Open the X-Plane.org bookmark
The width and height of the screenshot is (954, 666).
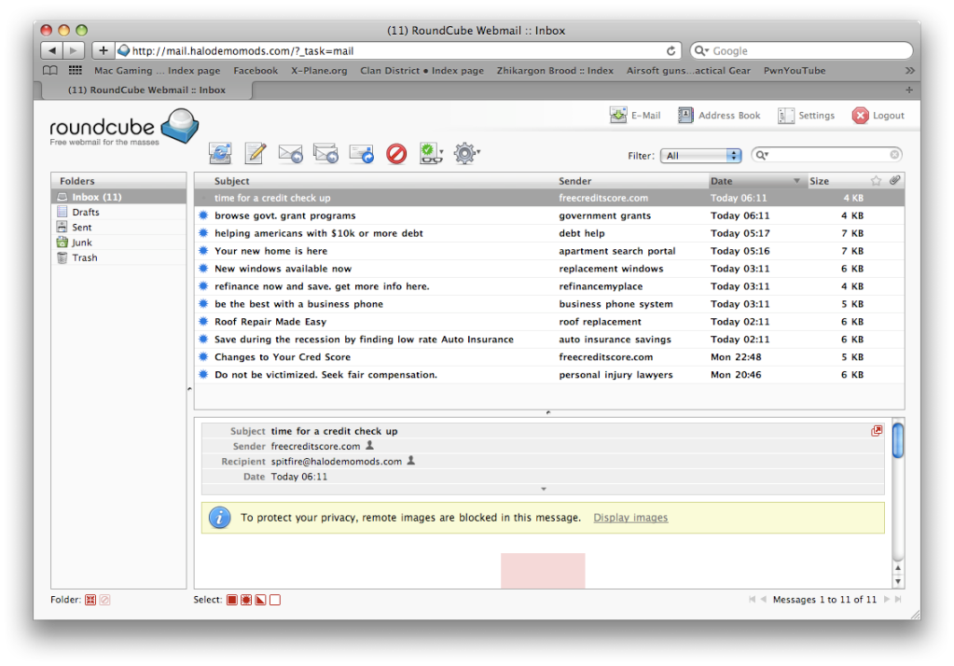(319, 70)
